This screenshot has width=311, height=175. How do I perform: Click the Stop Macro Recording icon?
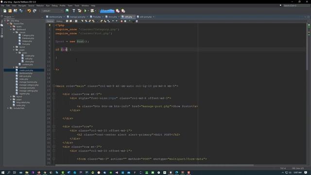[x=125, y=21]
